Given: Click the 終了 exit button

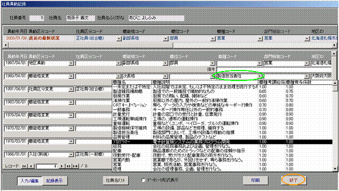Looking at the screenshot, I should click(293, 180).
